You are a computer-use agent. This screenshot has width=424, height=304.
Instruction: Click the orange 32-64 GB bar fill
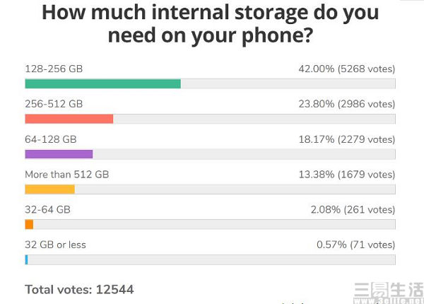29,224
